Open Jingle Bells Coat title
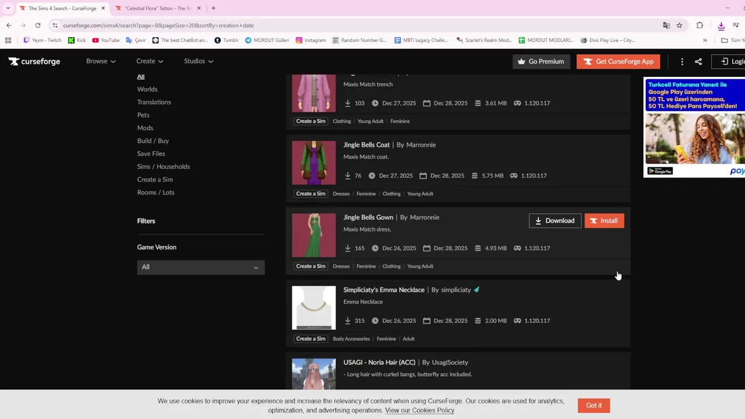 pos(367,145)
